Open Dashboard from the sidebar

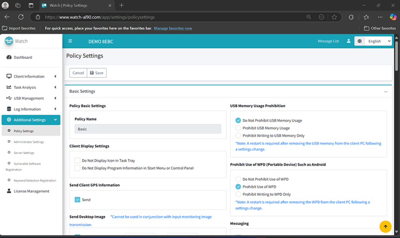(x=23, y=58)
